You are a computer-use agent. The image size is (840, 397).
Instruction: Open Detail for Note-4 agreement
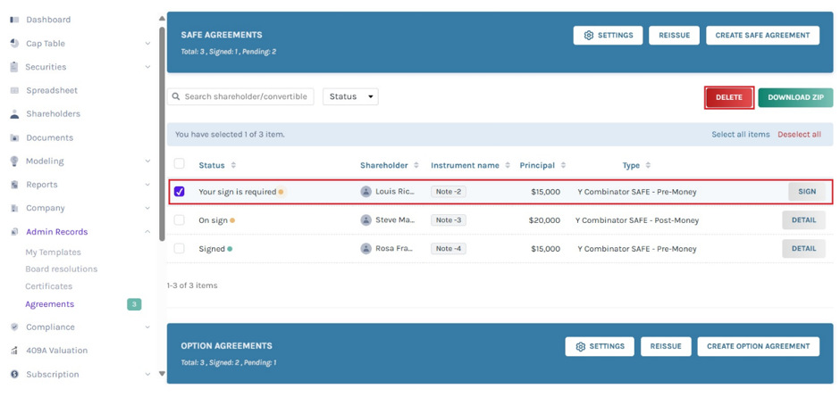pyautogui.click(x=803, y=248)
